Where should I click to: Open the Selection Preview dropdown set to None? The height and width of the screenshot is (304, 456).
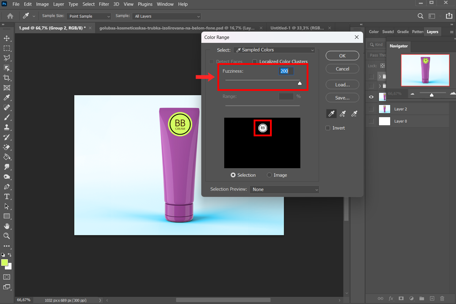coord(285,189)
